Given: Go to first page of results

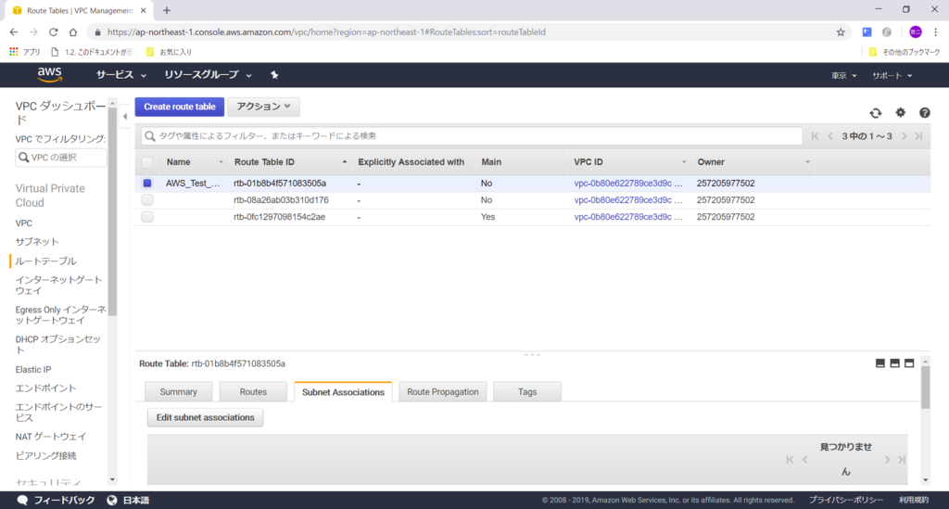Looking at the screenshot, I should click(x=815, y=136).
